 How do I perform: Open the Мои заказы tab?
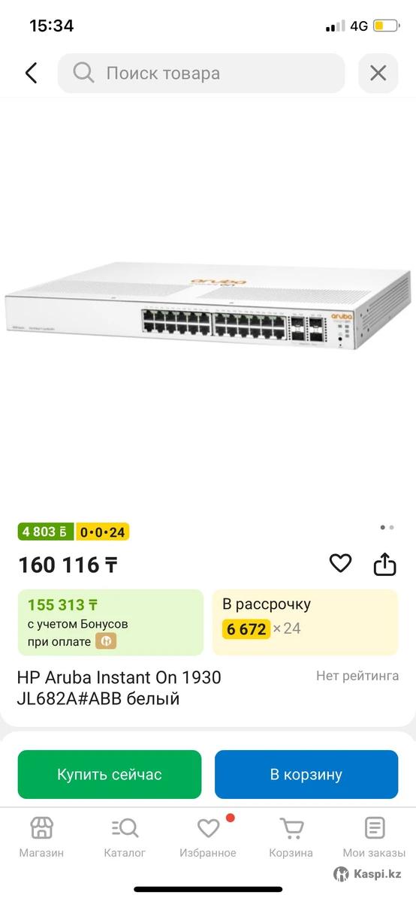[374, 838]
